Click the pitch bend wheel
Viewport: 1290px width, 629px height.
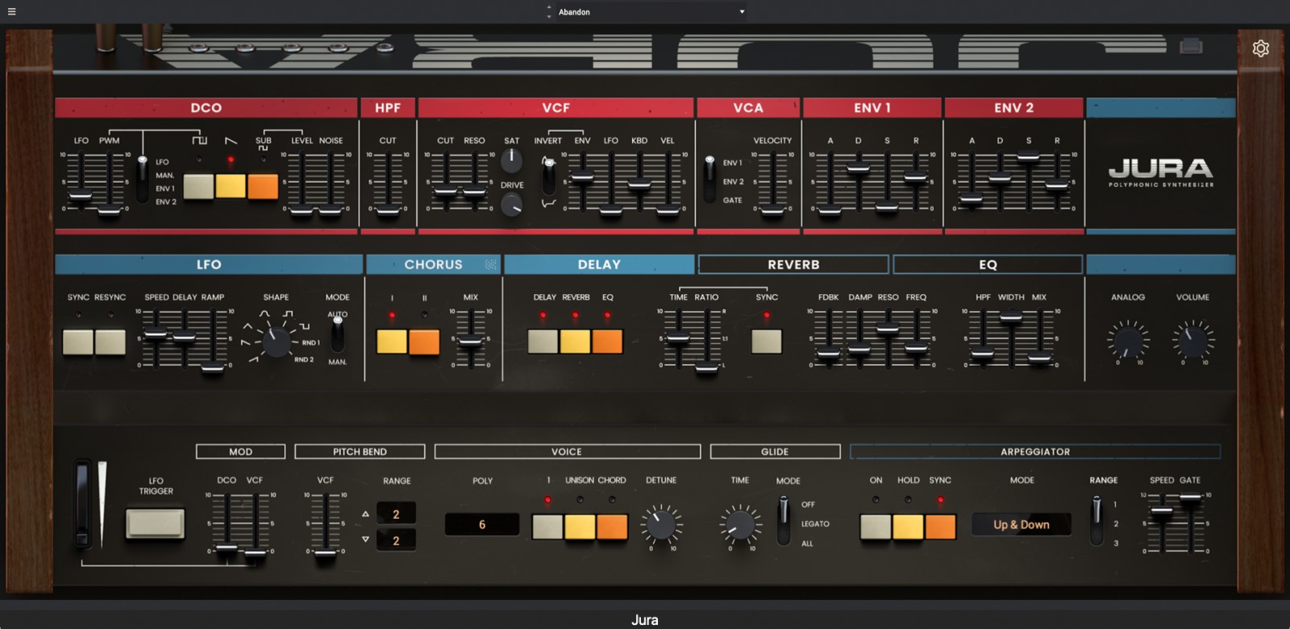click(x=83, y=504)
